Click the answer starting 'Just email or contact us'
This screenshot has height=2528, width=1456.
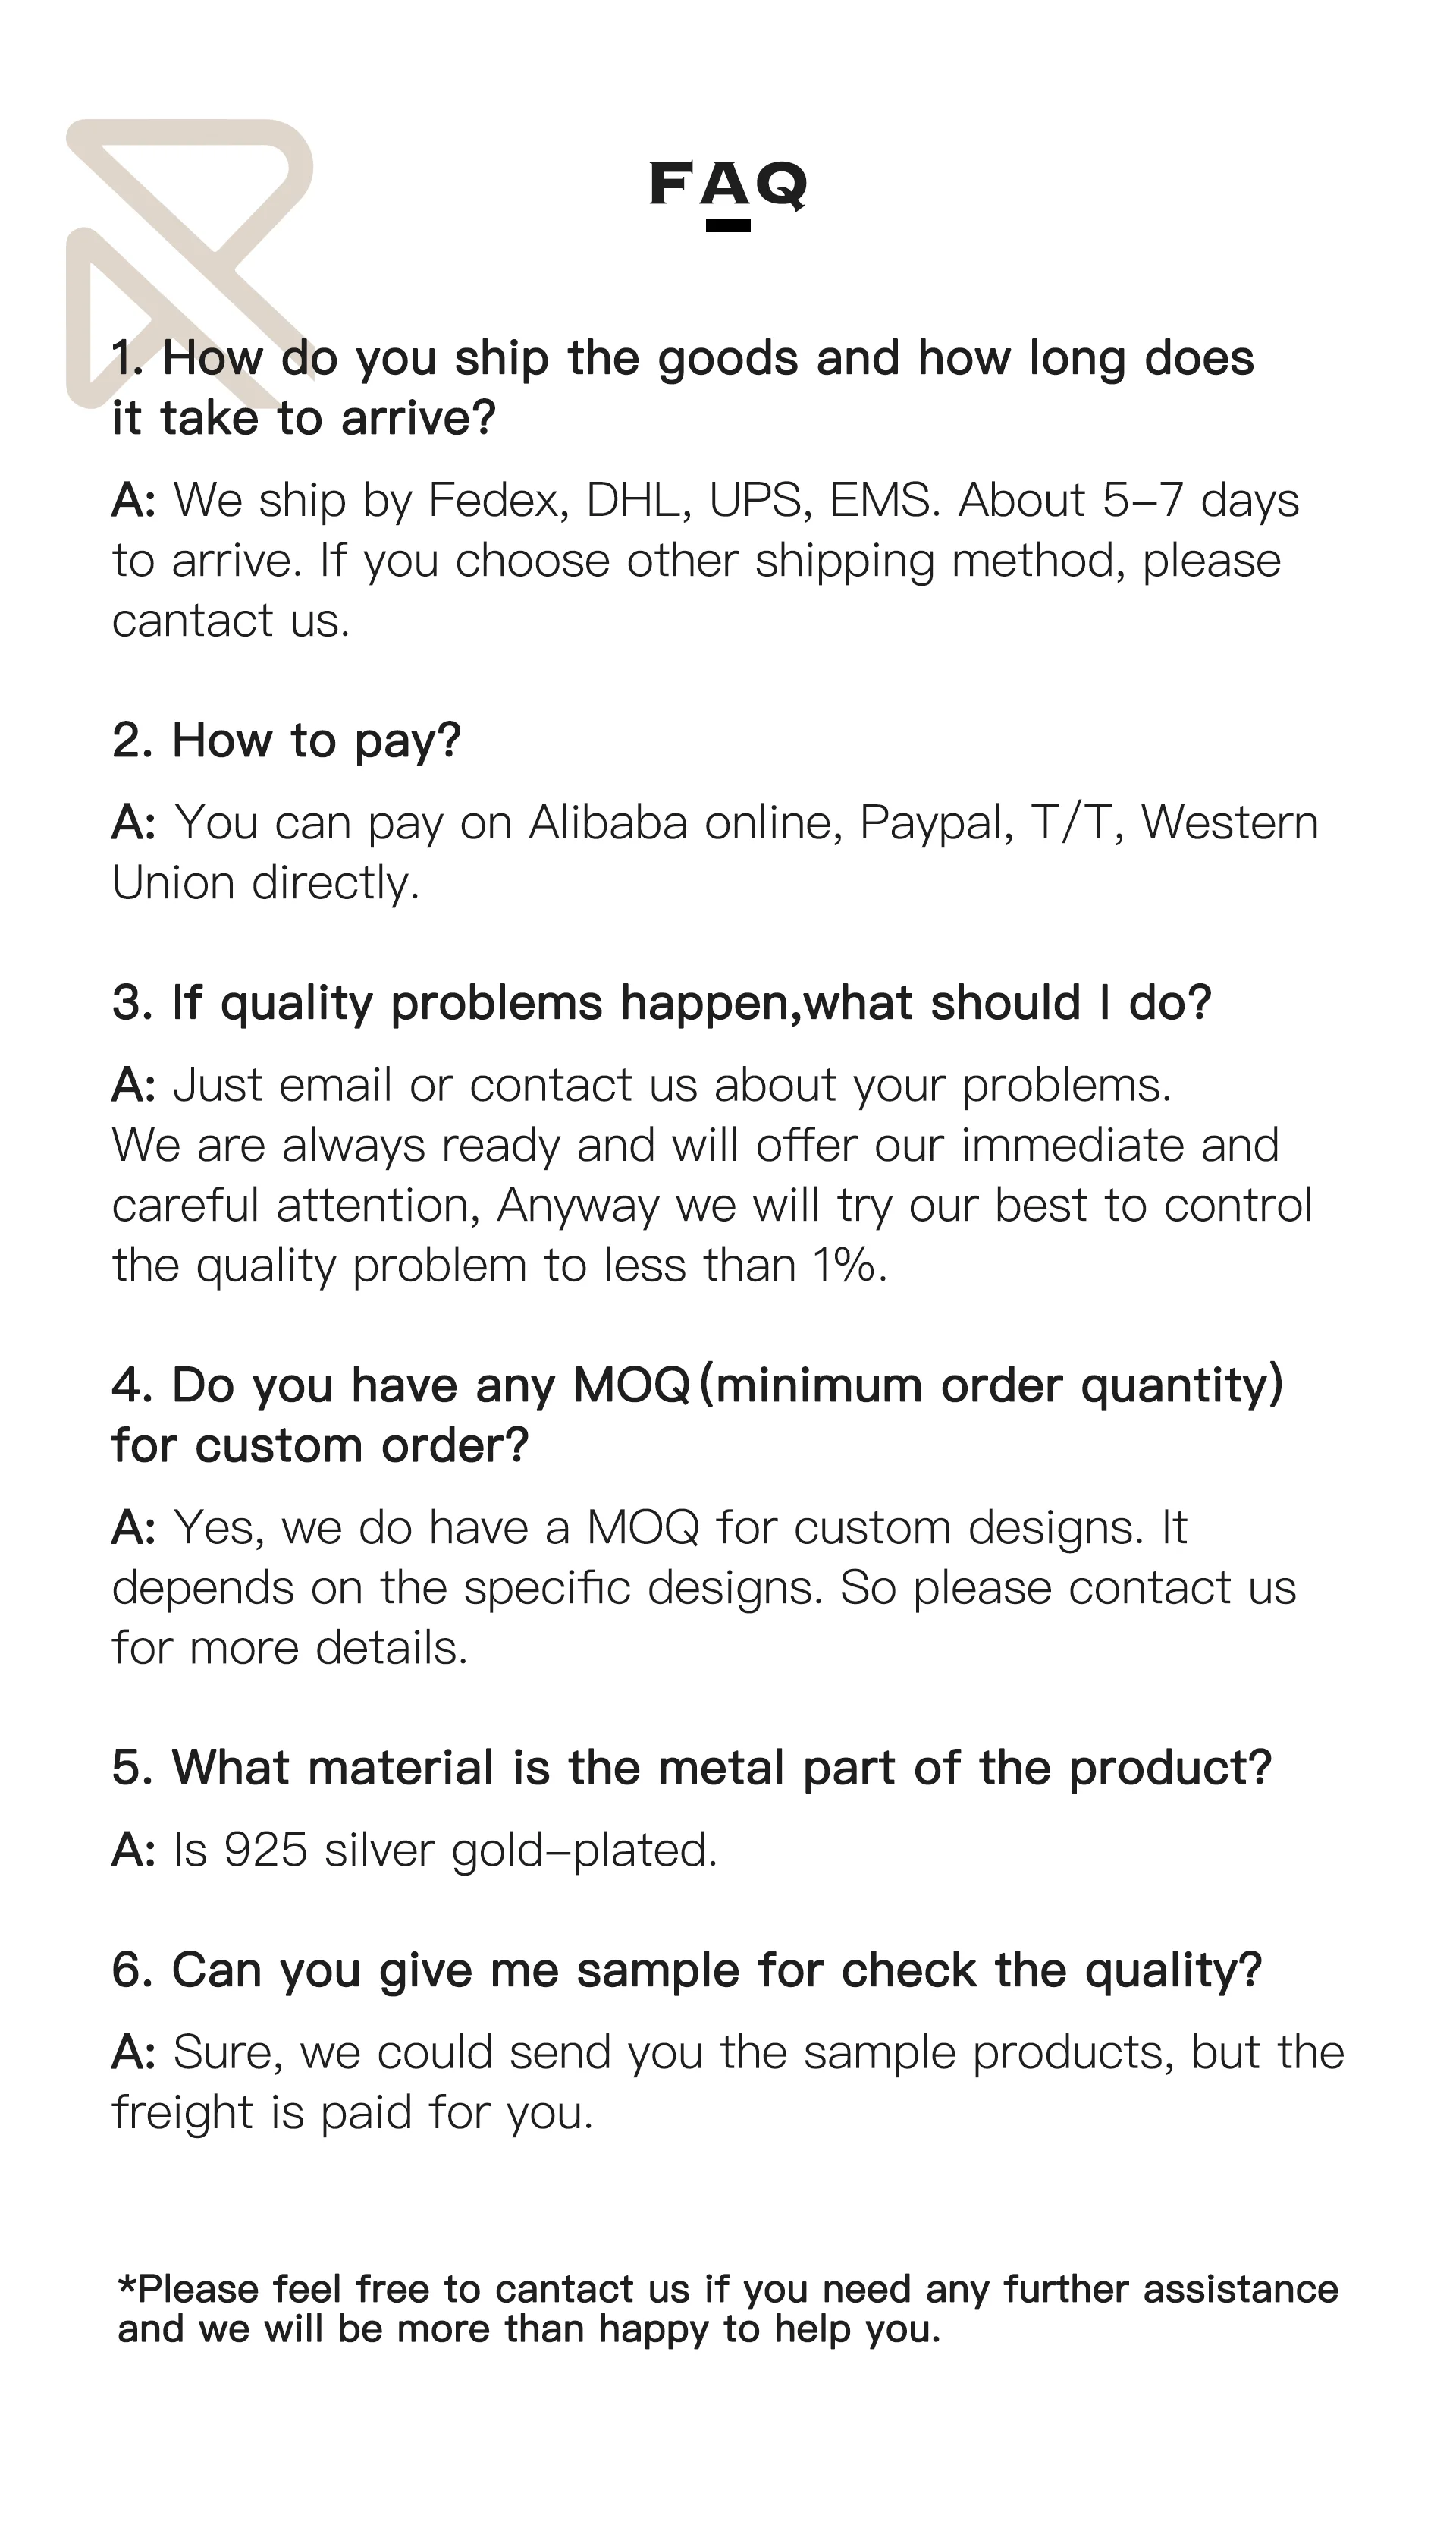pyautogui.click(x=711, y=1174)
